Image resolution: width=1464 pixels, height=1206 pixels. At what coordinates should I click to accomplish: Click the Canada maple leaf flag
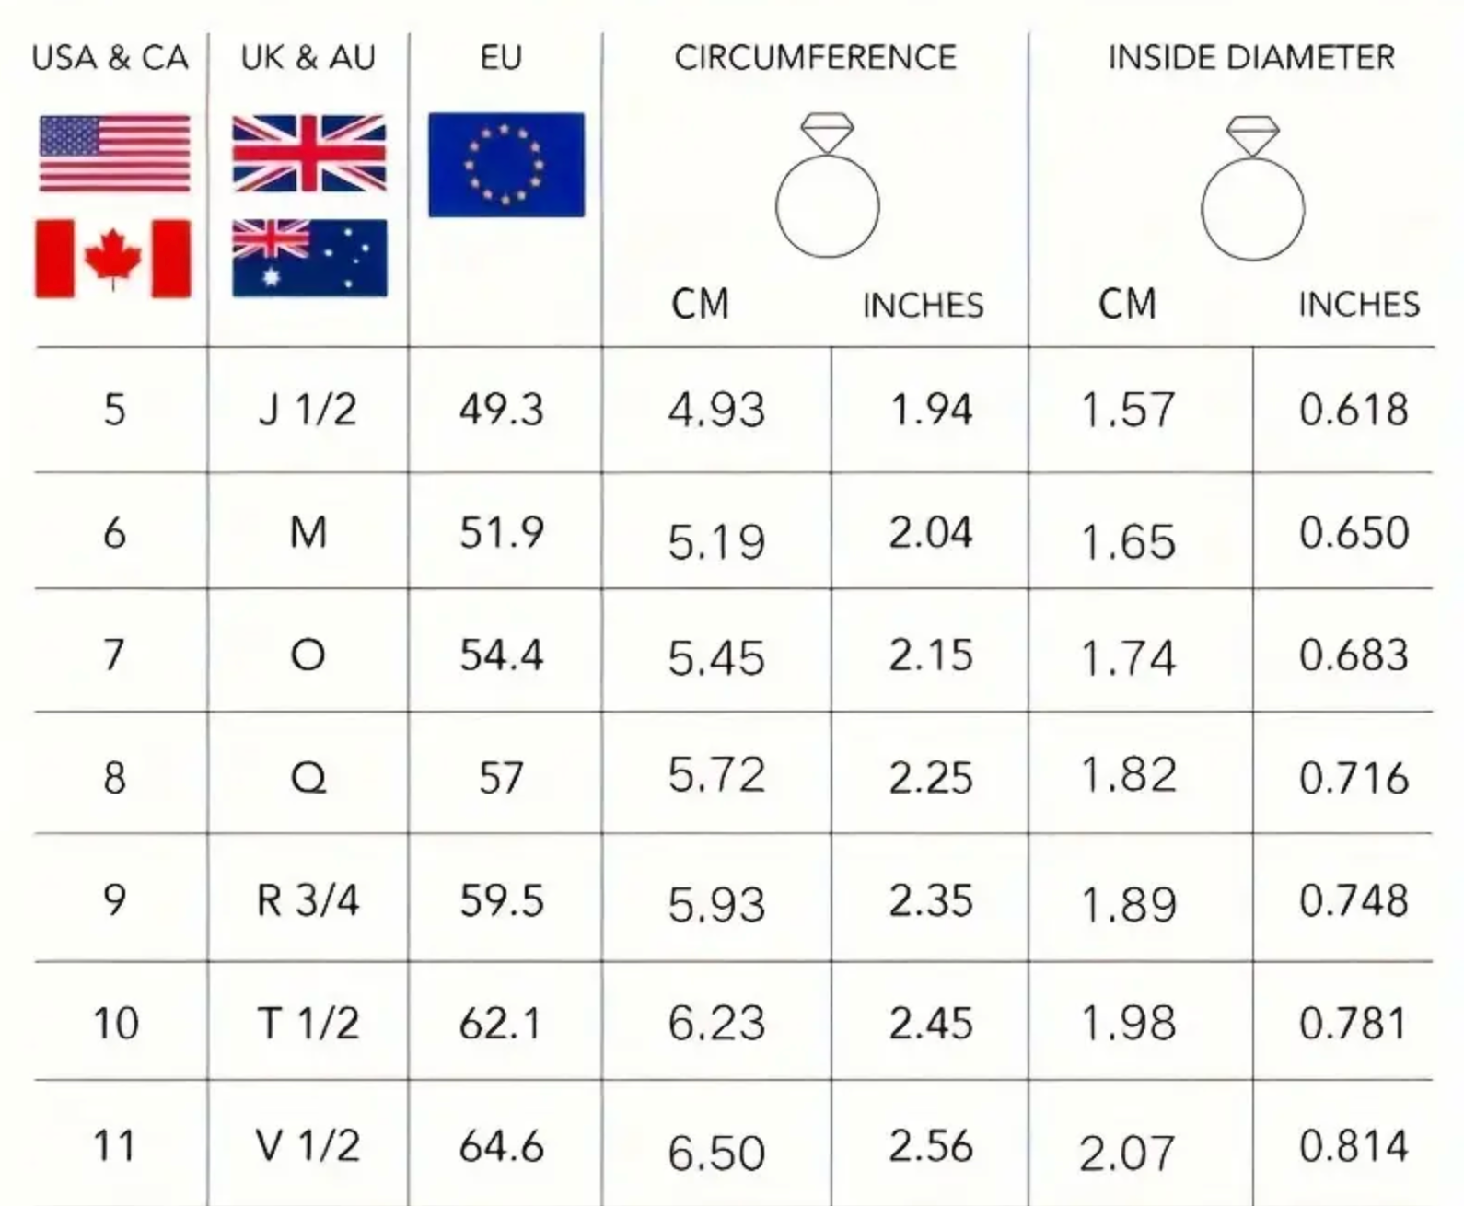click(113, 259)
